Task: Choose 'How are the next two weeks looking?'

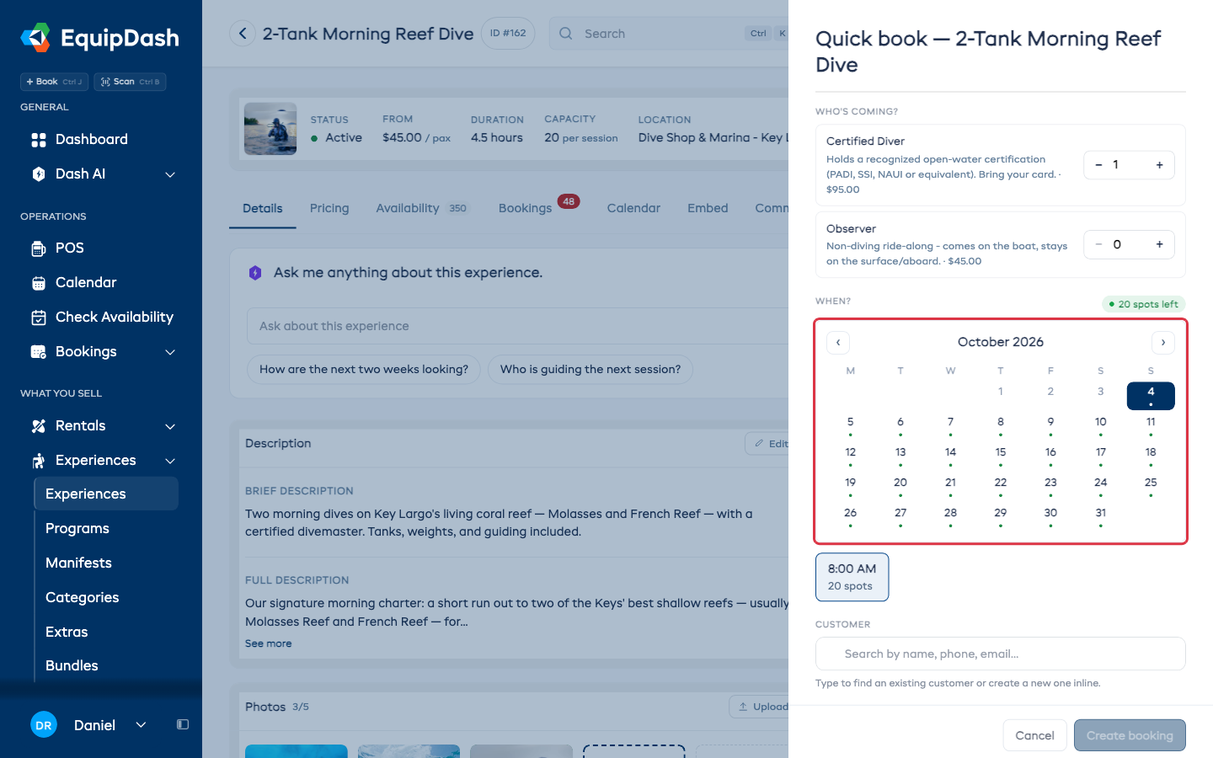Action: (x=364, y=369)
